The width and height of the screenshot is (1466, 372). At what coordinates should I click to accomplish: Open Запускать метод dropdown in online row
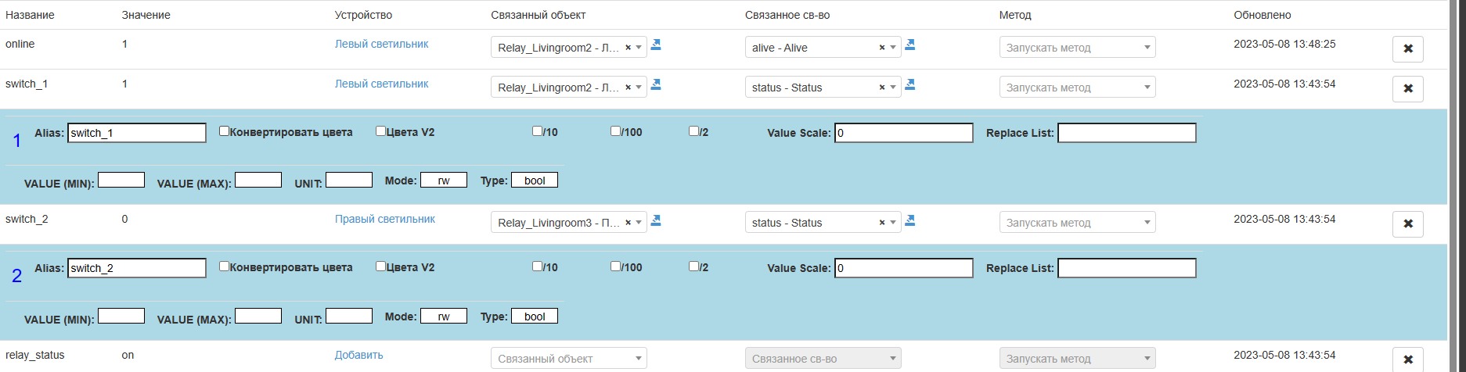tap(1077, 48)
